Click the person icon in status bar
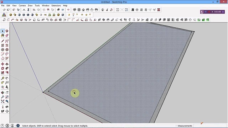Screen dimensions: 228x128 coord(12,126)
